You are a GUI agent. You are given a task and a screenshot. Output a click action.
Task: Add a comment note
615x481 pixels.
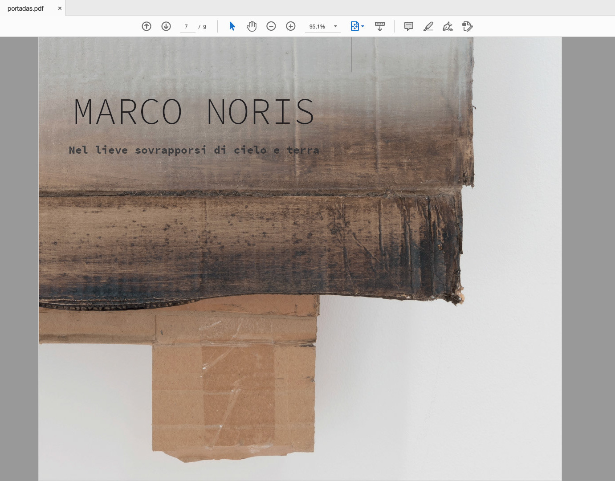click(409, 26)
